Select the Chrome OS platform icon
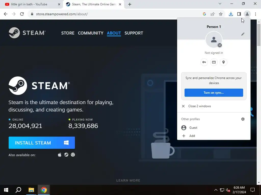This screenshot has width=261, height=195. tap(73, 155)
